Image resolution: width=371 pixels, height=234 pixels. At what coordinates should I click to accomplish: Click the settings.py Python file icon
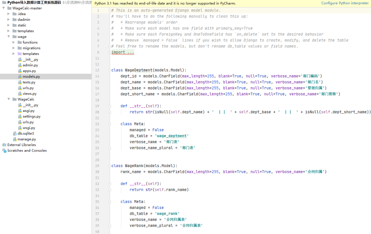click(x=20, y=116)
